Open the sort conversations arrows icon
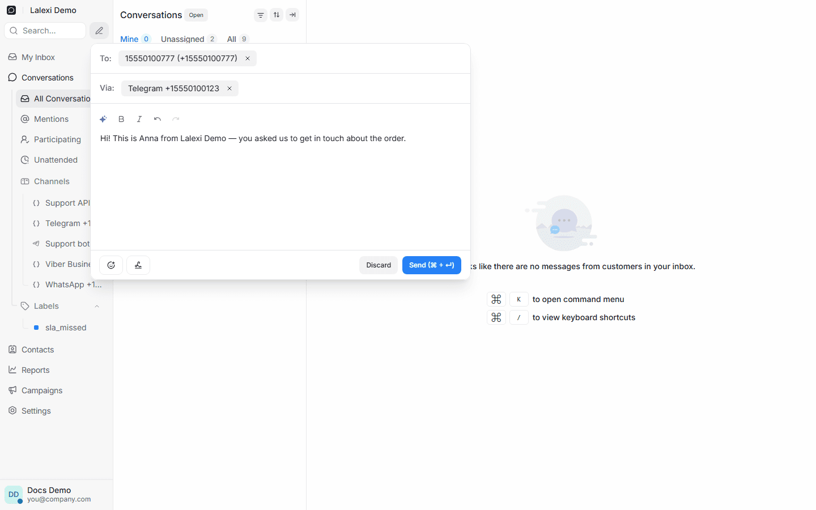This screenshot has height=510, width=816. (277, 15)
